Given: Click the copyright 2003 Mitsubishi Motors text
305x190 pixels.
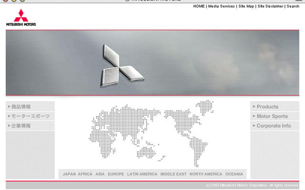Looking at the screenshot, I should (252, 185).
